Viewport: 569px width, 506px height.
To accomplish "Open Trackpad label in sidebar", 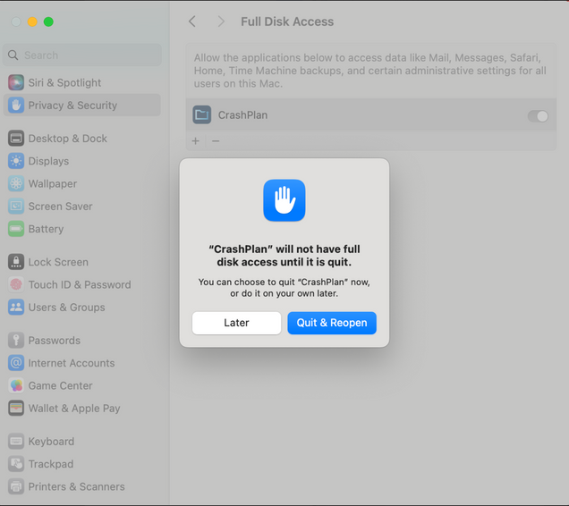I will pos(51,464).
